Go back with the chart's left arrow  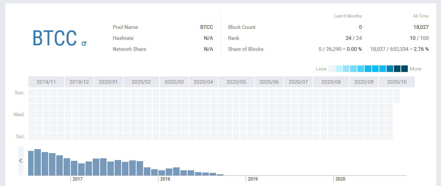[21, 160]
